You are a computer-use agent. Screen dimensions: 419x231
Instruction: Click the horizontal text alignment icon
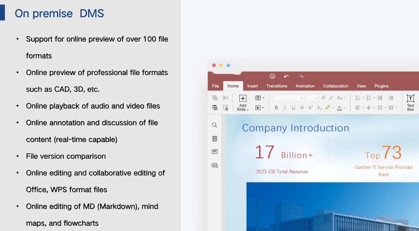coord(358,108)
